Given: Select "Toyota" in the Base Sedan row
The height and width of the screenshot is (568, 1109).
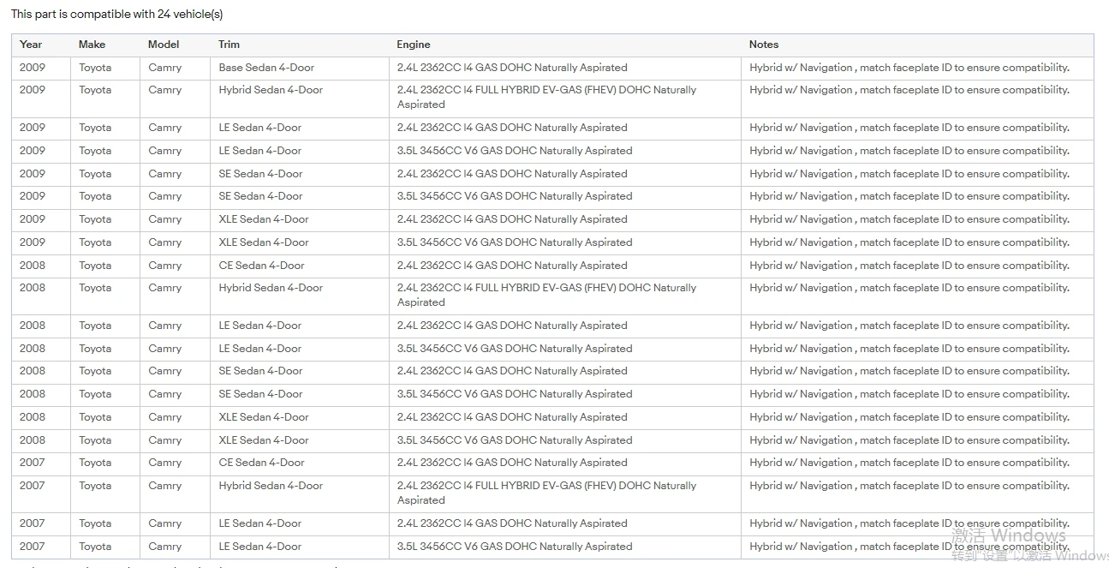Looking at the screenshot, I should [x=95, y=68].
